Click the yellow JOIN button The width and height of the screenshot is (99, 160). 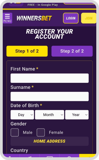[89, 18]
